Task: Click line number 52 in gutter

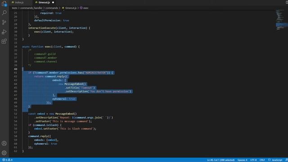Action: coord(15,114)
